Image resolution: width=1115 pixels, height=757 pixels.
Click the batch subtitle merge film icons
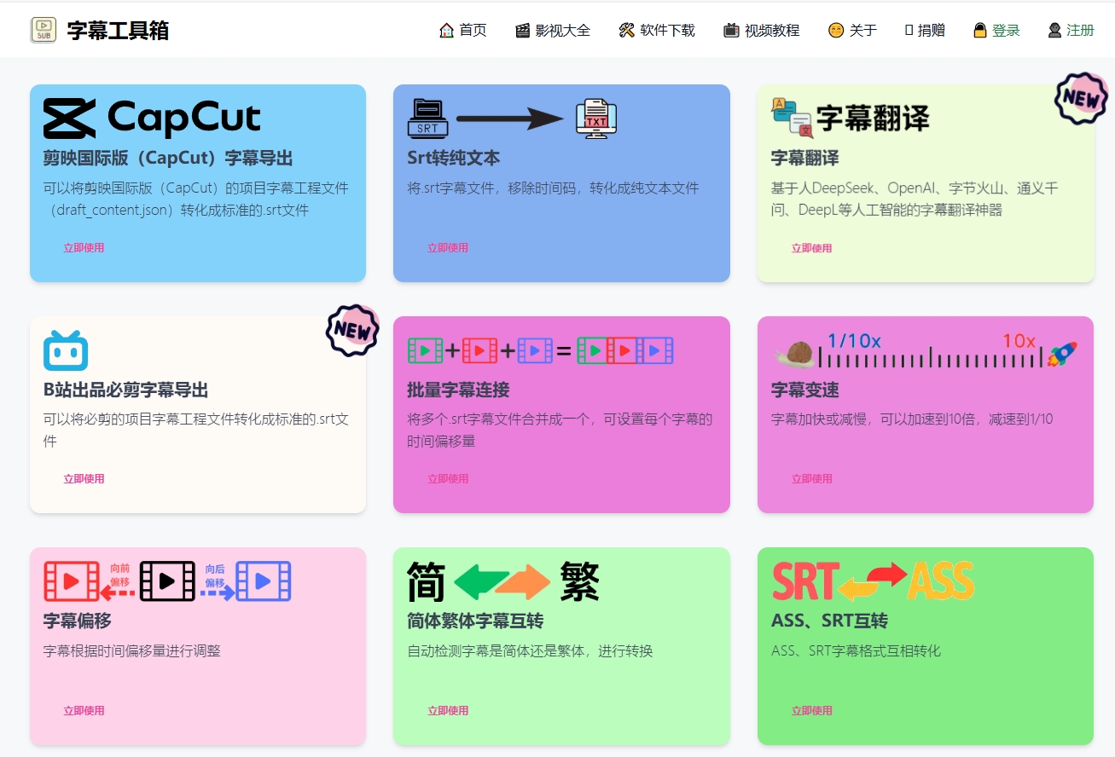coord(540,350)
